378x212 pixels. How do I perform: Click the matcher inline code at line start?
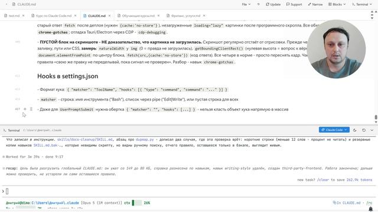(x=48, y=100)
